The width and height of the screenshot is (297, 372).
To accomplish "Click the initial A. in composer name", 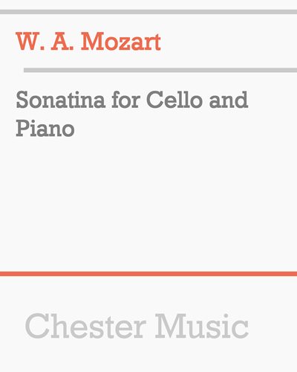I will coord(62,42).
